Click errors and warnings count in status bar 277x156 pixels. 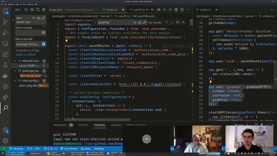point(50,149)
